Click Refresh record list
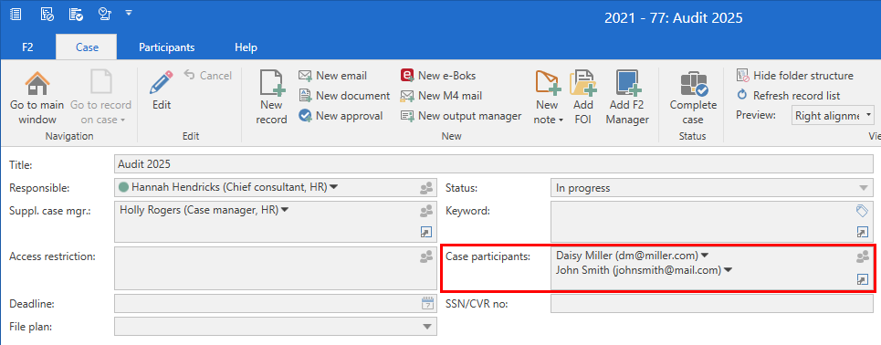 788,96
